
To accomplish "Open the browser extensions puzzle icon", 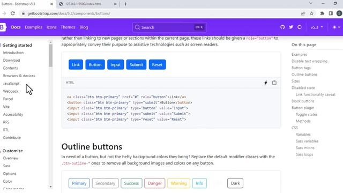I will click(322, 13).
